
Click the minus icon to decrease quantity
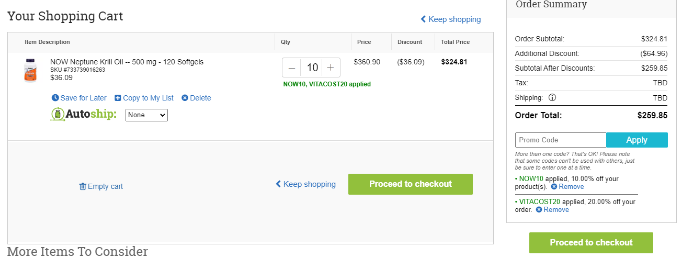click(x=292, y=68)
